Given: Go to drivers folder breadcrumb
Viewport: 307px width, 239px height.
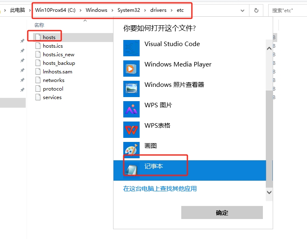Looking at the screenshot, I should click(x=158, y=10).
